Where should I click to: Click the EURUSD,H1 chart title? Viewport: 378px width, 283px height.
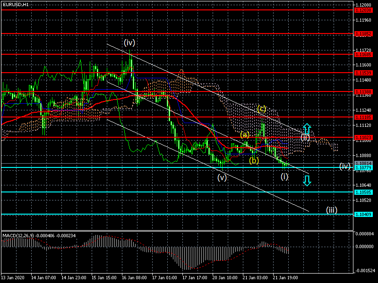pos(16,4)
